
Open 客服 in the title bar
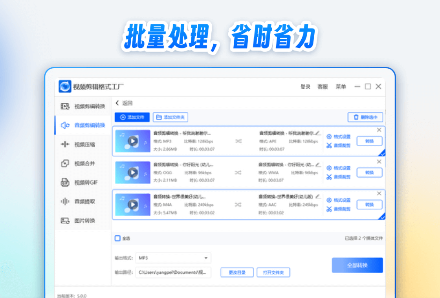[323, 87]
